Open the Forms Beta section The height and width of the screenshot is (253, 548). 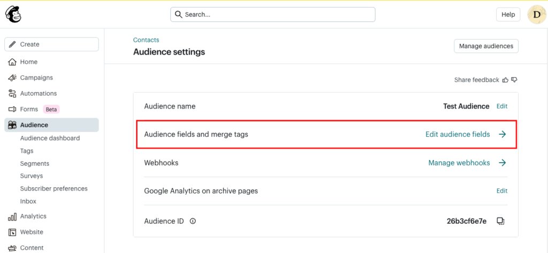pyautogui.click(x=29, y=109)
